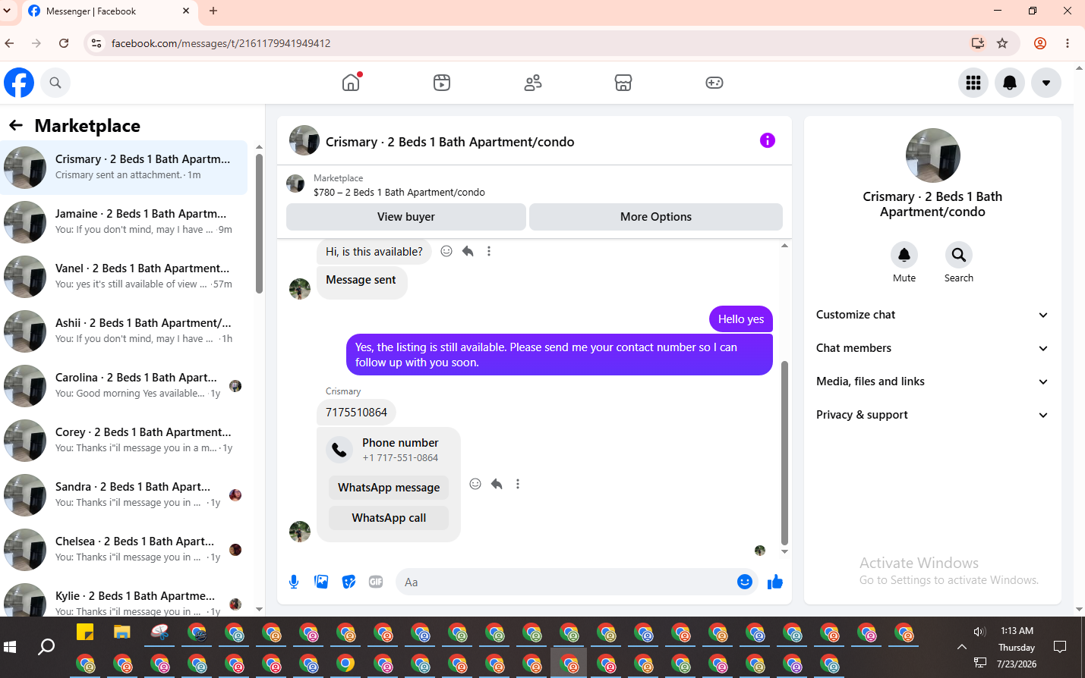Open the Facebook logo home link
Screen dimensions: 1085x678
click(19, 83)
